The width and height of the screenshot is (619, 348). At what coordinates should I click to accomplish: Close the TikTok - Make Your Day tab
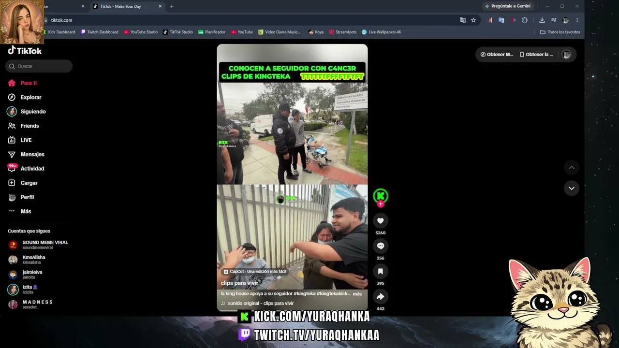coord(160,6)
